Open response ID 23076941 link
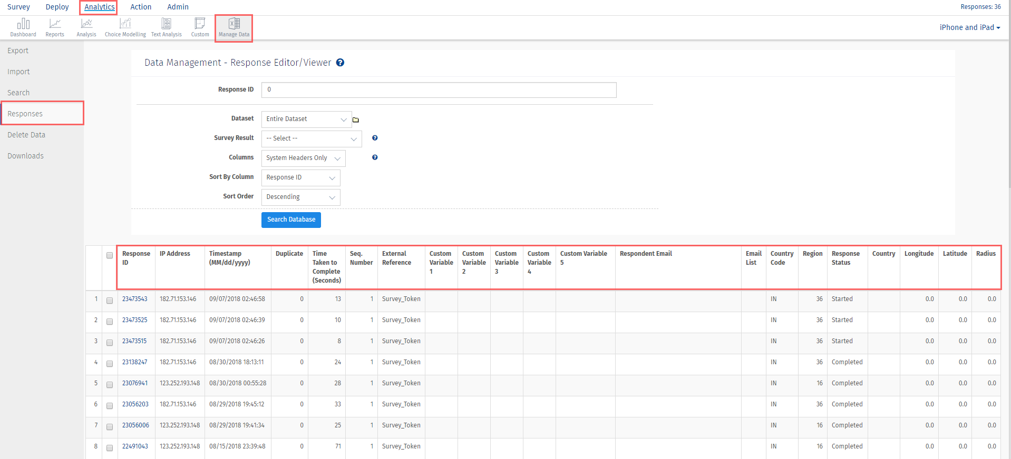Image resolution: width=1011 pixels, height=459 pixels. pos(135,383)
